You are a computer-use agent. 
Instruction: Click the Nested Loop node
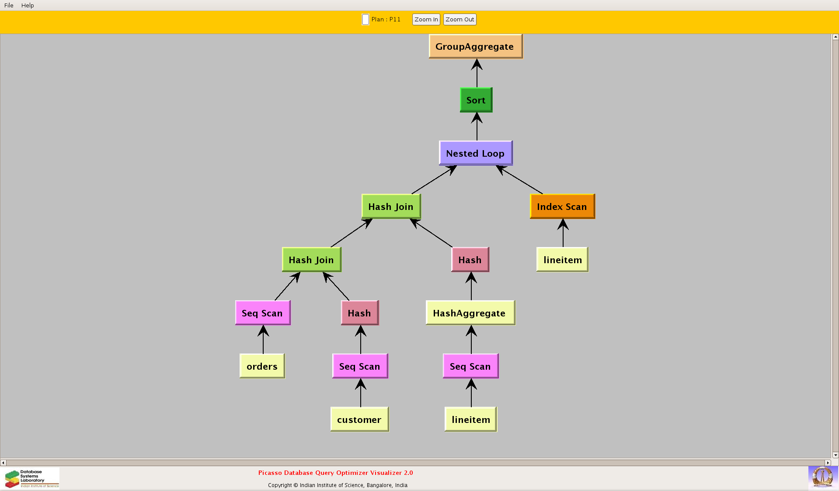[475, 153]
